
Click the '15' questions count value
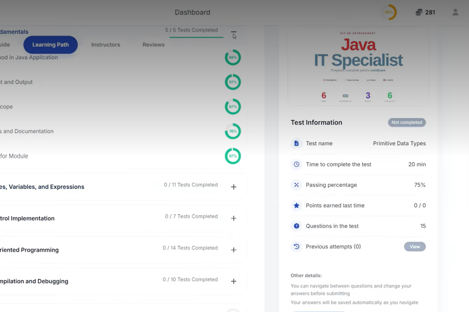(423, 226)
